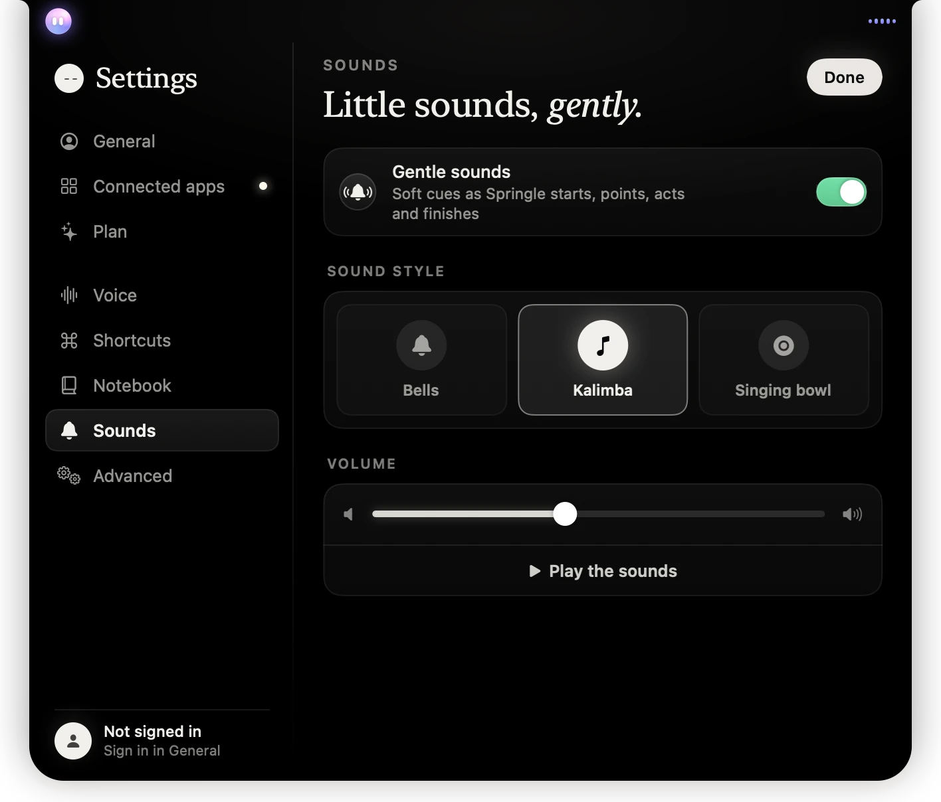
Task: Open the Shortcuts settings
Action: tap(162, 341)
